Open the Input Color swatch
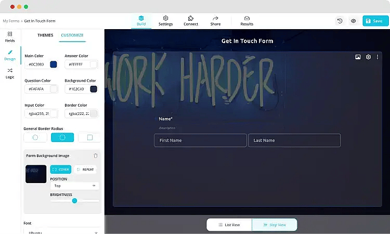This screenshot has width=390, height=234. (x=54, y=114)
